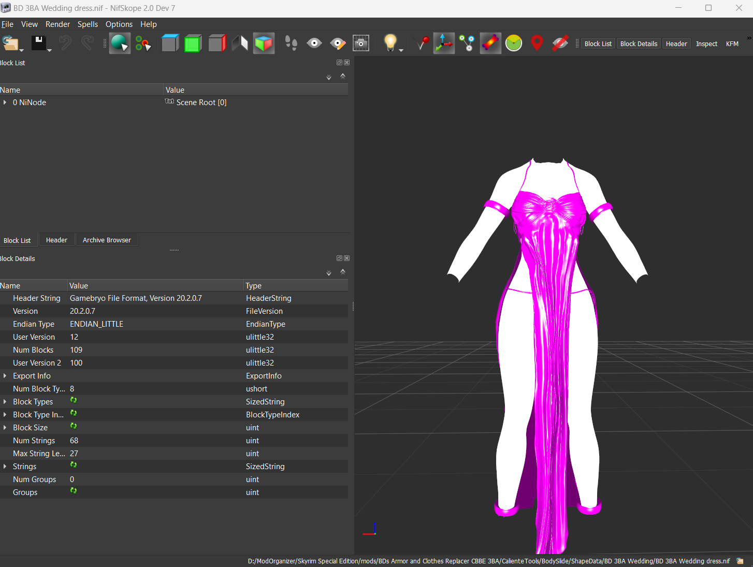Click the Load file folder icon
Screen dimensions: 753x567
point(10,43)
